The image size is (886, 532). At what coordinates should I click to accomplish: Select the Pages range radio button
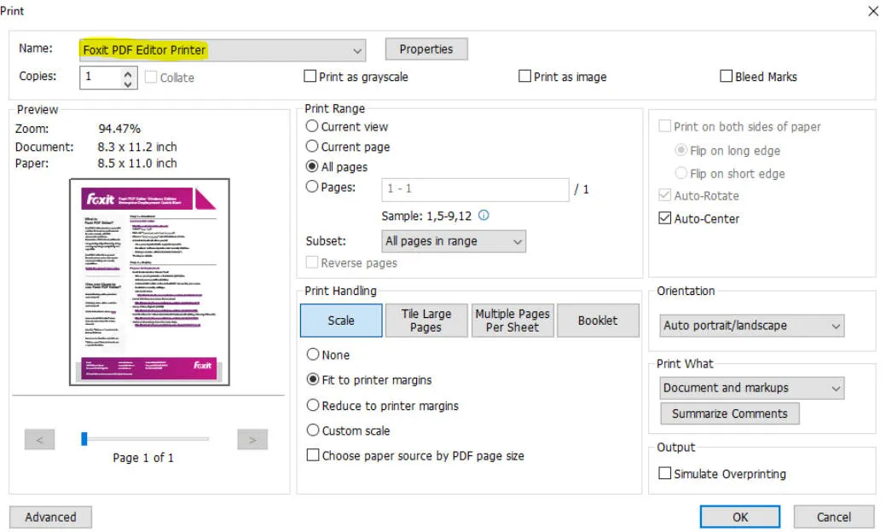(x=312, y=187)
